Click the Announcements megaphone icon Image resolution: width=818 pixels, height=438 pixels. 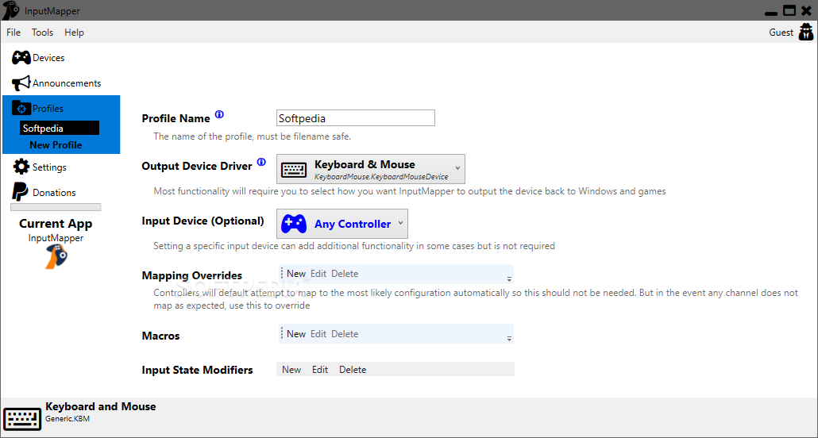21,83
